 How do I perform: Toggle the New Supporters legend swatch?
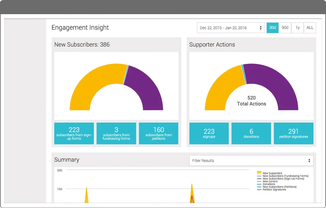[259, 173]
